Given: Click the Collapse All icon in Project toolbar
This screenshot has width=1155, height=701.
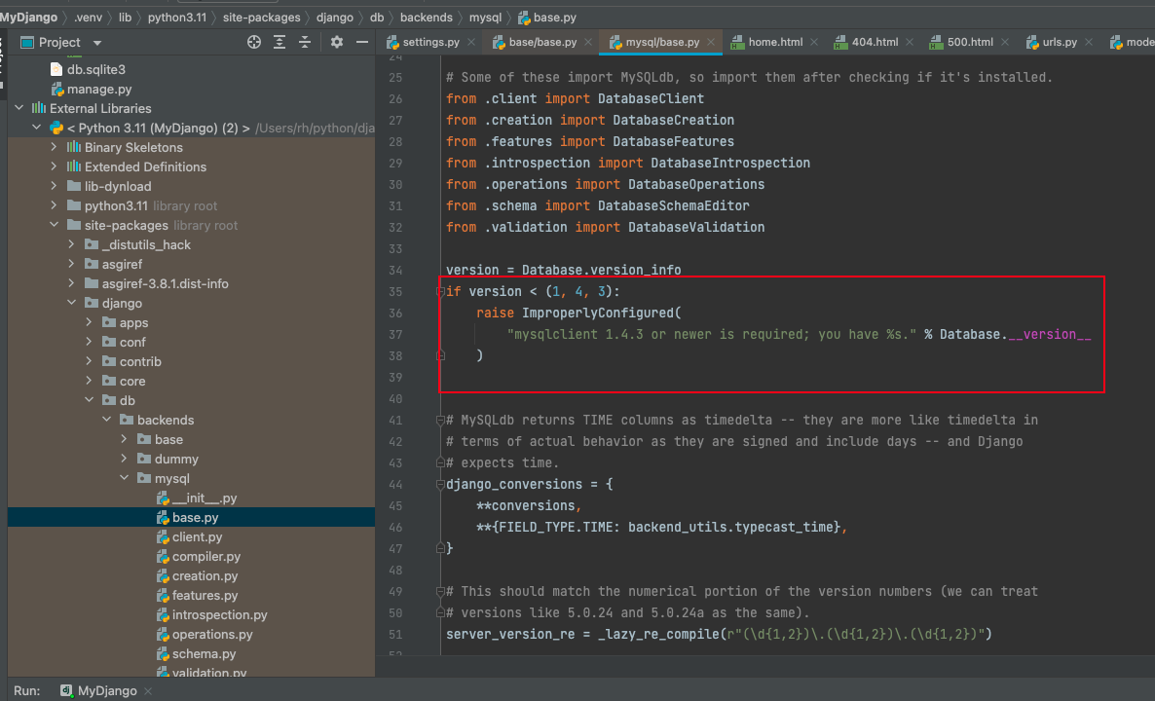Looking at the screenshot, I should click(304, 42).
